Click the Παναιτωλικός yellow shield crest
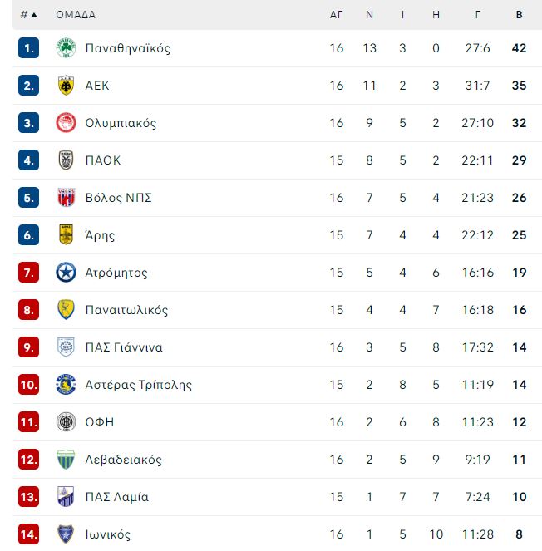The width and height of the screenshot is (542, 551). 66,310
